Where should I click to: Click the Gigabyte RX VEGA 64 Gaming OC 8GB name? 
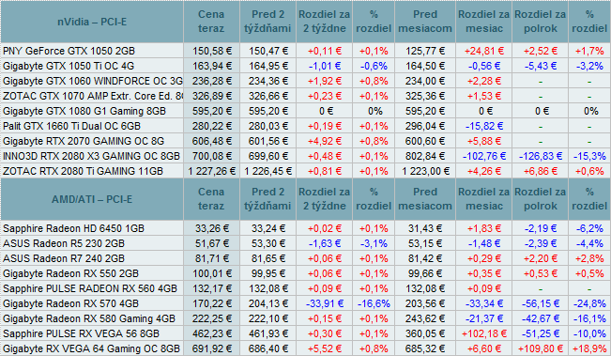[x=91, y=348]
